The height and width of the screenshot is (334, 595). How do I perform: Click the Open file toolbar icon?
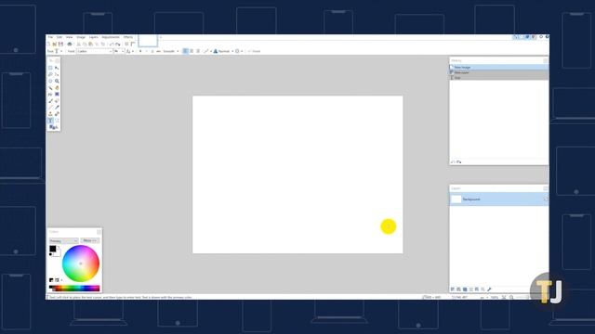coord(54,44)
